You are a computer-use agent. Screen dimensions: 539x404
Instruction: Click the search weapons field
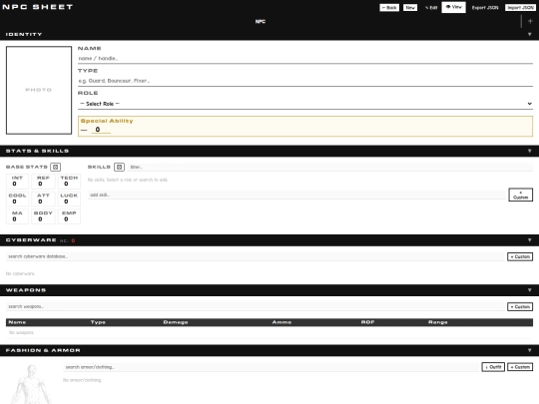256,307
